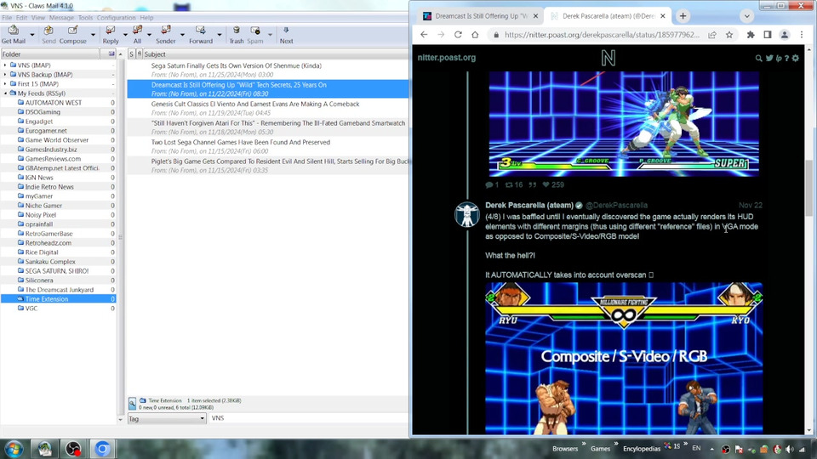The height and width of the screenshot is (459, 817).
Task: Open the browser profile icon
Action: [x=784, y=35]
